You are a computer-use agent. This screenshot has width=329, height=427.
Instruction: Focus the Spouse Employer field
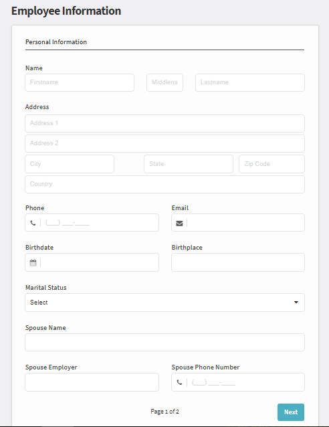coord(92,382)
